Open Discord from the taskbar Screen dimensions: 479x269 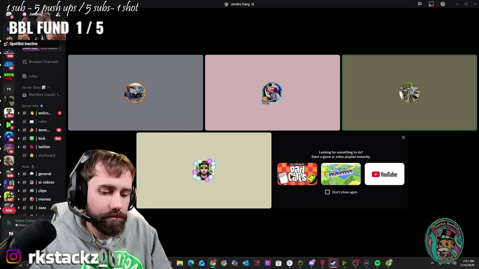[x=311, y=263]
